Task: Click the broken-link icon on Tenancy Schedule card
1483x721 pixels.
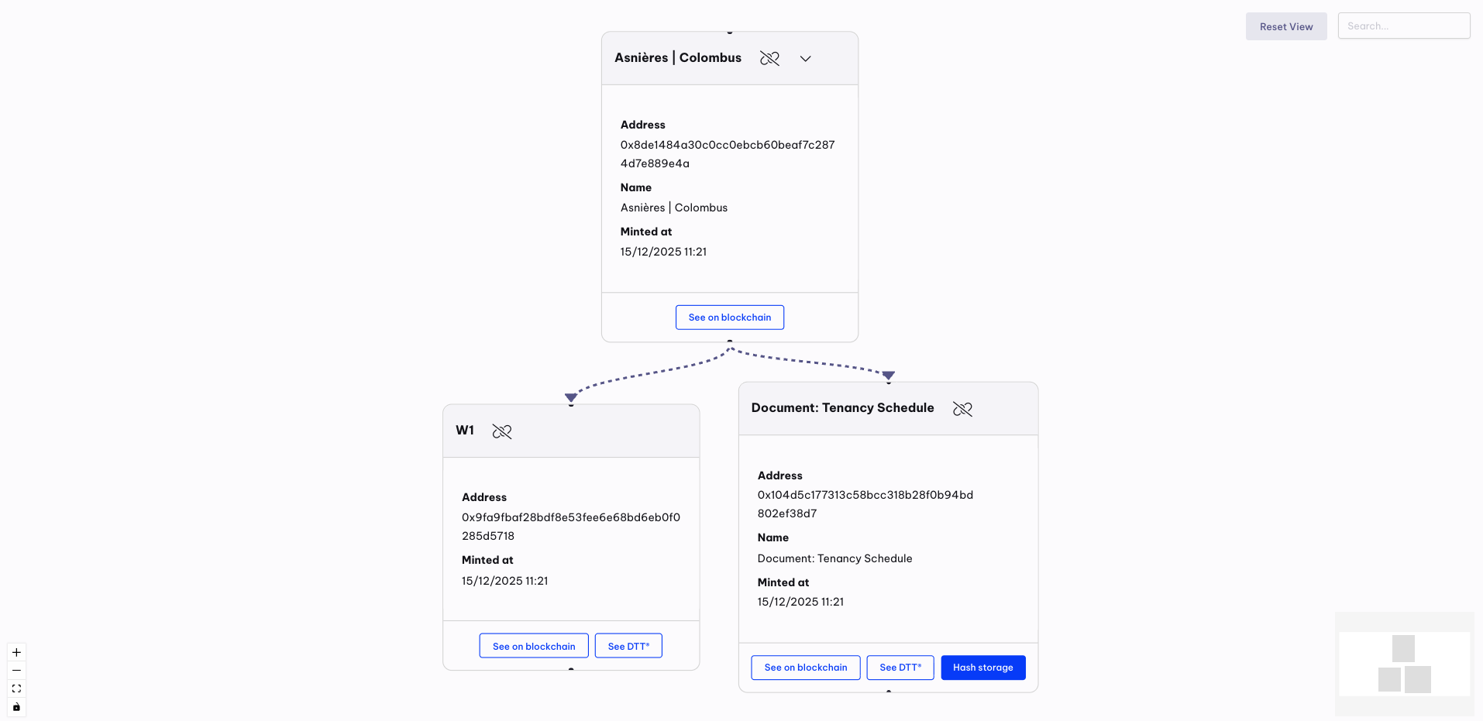Action: click(x=962, y=409)
